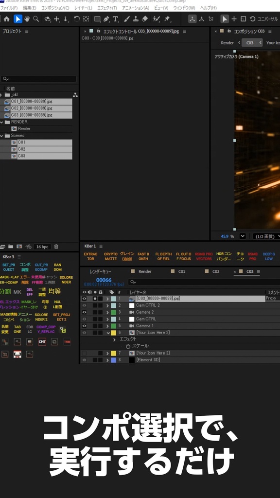Open the レンダーキュー tab
Screen dimensions: 280x498
[100, 271]
